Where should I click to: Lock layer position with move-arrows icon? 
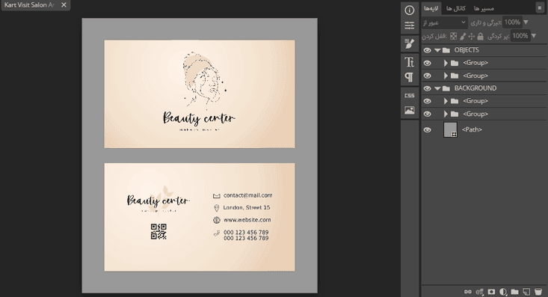472,36
